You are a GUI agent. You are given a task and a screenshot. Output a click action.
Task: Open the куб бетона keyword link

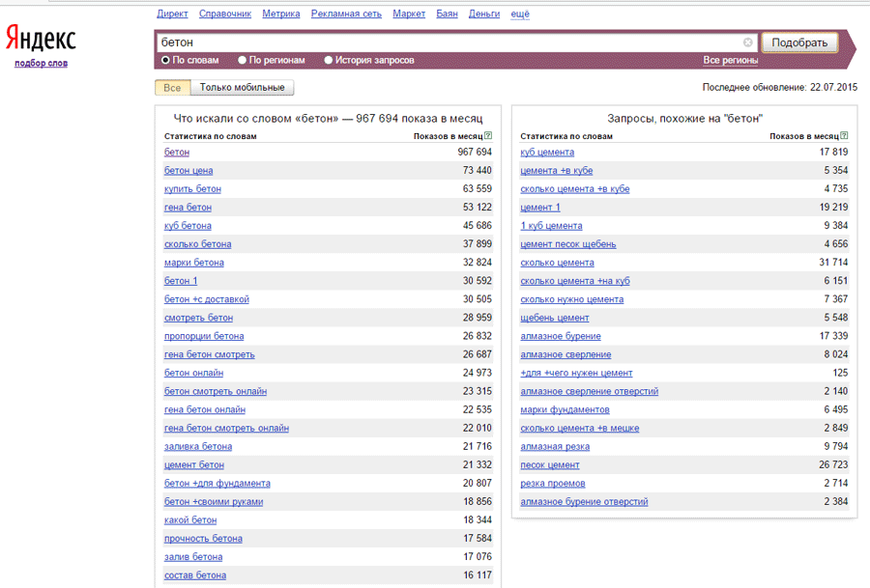(x=188, y=226)
